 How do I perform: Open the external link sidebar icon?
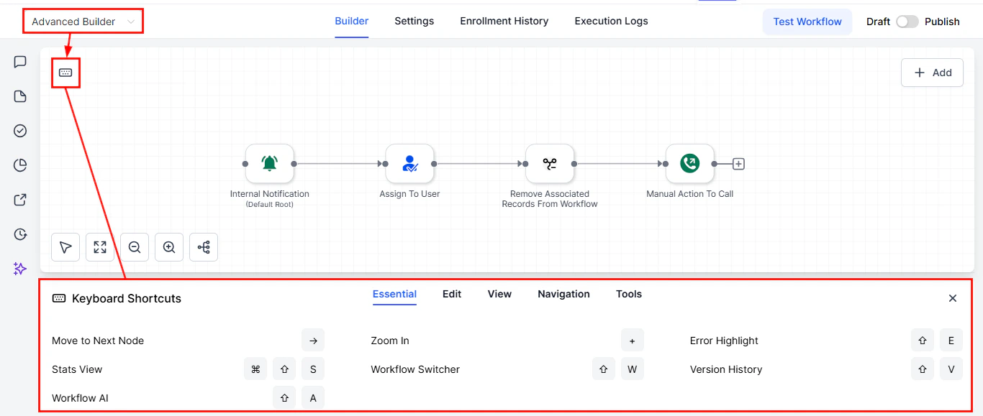click(x=20, y=200)
